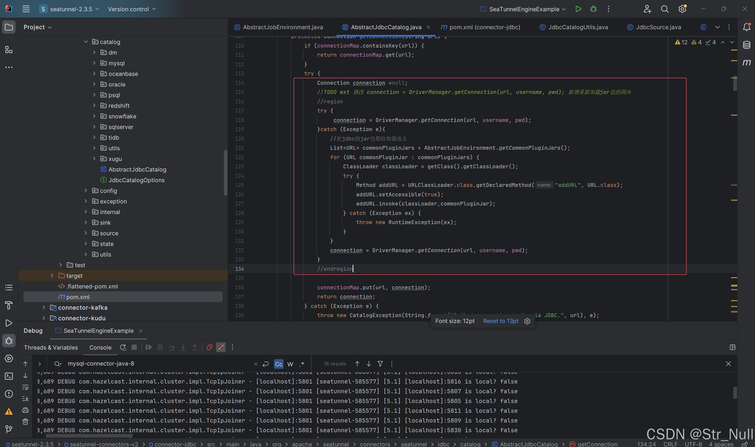Expand the oracle folder
Screen dimensions: 755x447
[94, 84]
